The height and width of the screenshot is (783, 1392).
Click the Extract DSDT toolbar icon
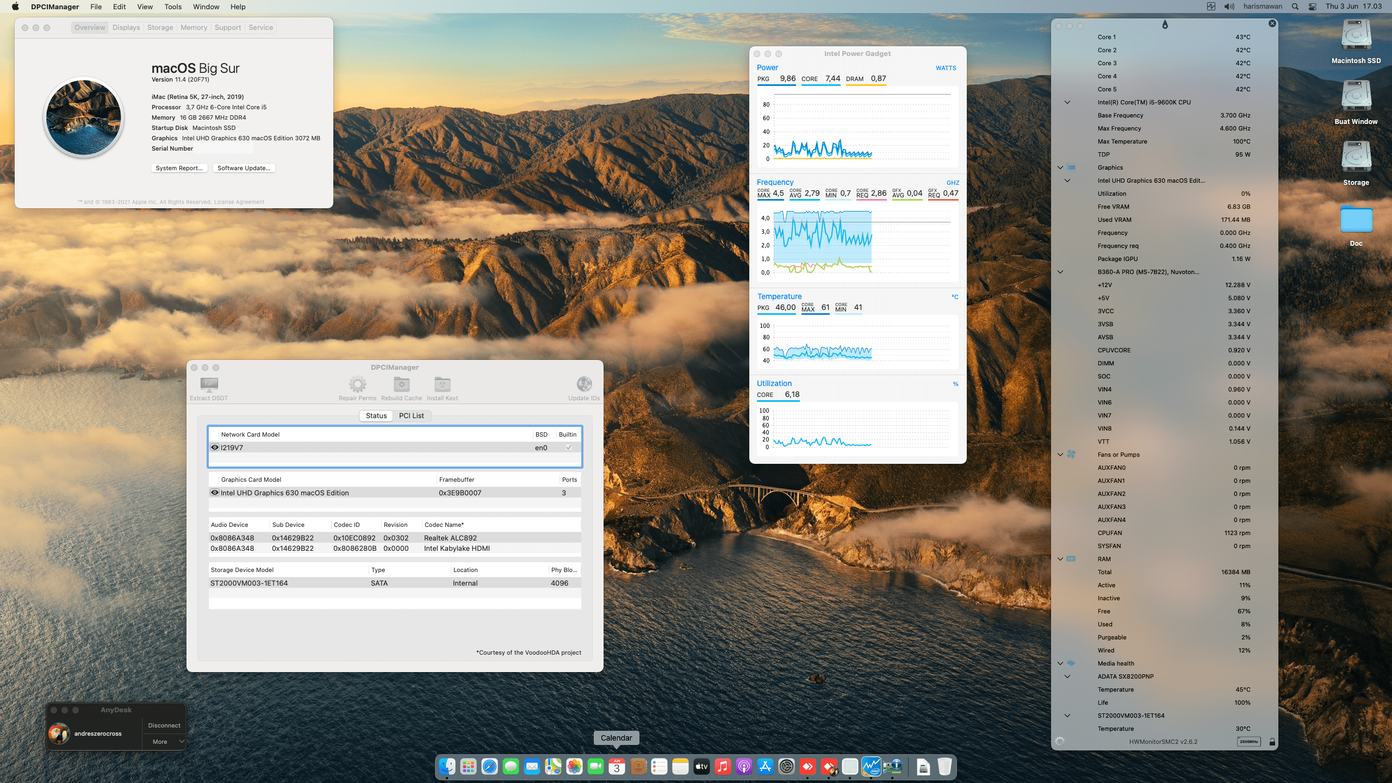click(209, 384)
